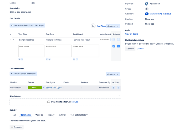Click to add description text
Viewport: 187px width, 131px height.
tap(20, 12)
